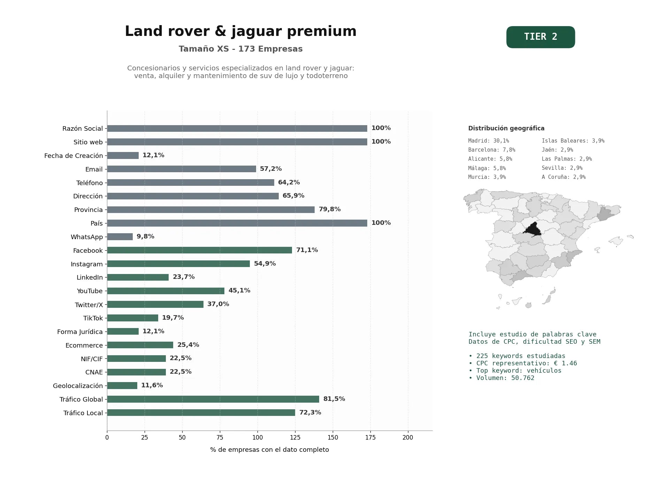Click 'Barcelona: 7,8%' entry
This screenshot has width=669, height=502.
tap(492, 150)
